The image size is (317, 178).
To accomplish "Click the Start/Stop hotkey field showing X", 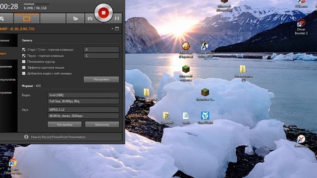I will [101, 49].
